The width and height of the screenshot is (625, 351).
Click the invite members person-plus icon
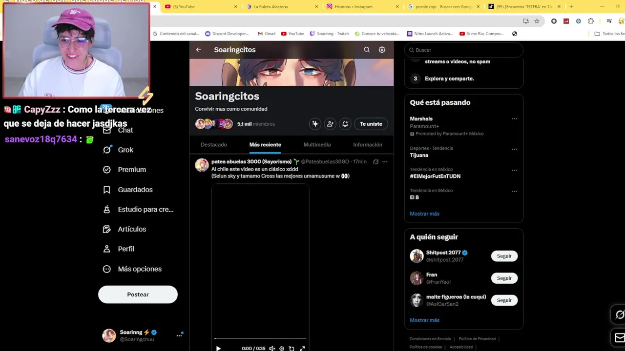pos(330,124)
